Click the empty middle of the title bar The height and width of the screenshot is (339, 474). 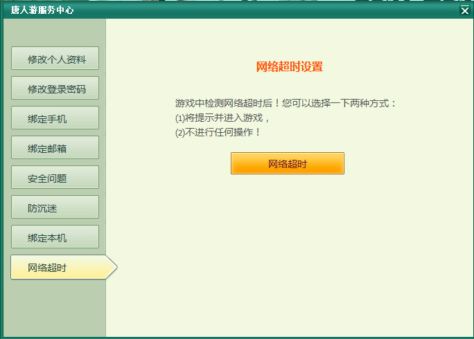coord(263,10)
